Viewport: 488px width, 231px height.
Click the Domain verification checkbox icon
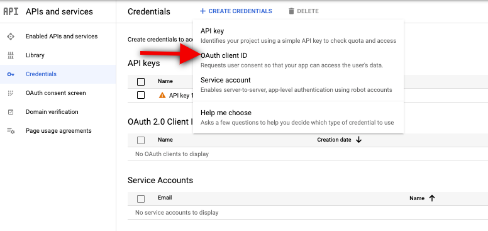coord(11,112)
